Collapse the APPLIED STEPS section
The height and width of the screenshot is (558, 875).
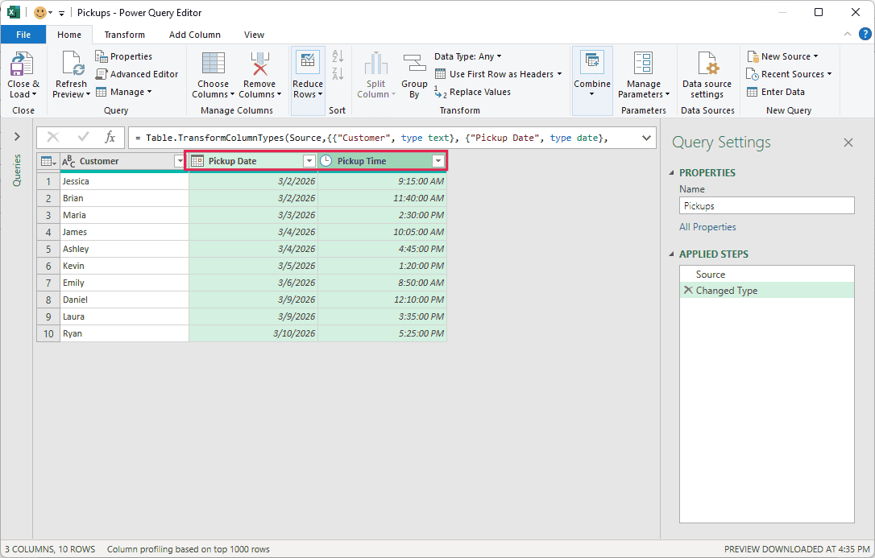tap(672, 254)
